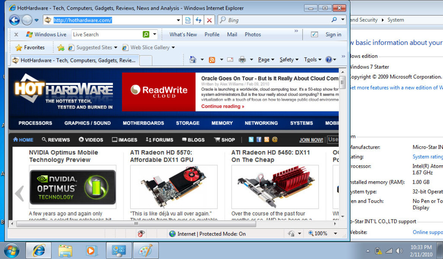Open the Live Search options dropdown

point(155,34)
